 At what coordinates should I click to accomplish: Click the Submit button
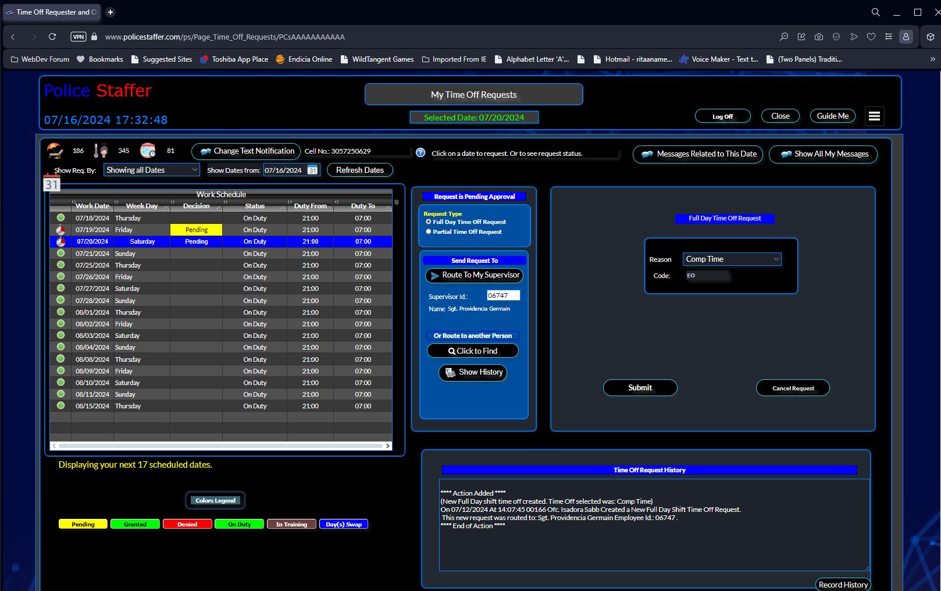tap(640, 388)
